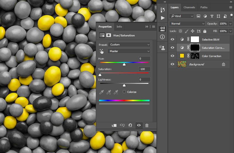This screenshot has width=234, height=153.
Task: Hide the Selective B&W layer
Action: pyautogui.click(x=172, y=39)
